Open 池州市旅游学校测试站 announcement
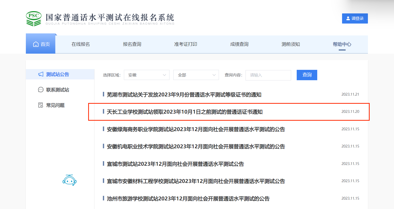 click(188, 199)
